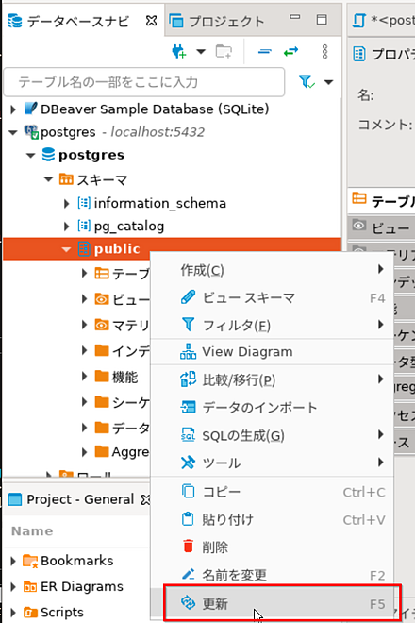
Task: Click the pencil icon beside ビュー スキーマ
Action: pos(188,297)
